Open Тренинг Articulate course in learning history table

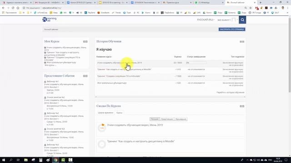pos(119,76)
